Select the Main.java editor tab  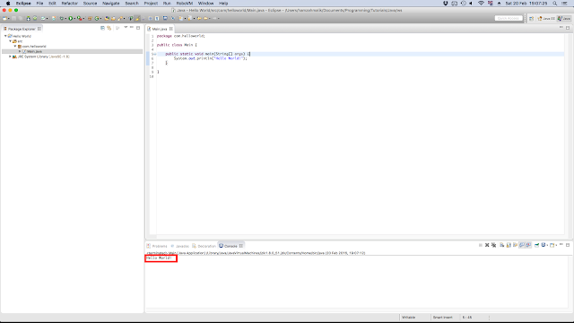(x=160, y=29)
